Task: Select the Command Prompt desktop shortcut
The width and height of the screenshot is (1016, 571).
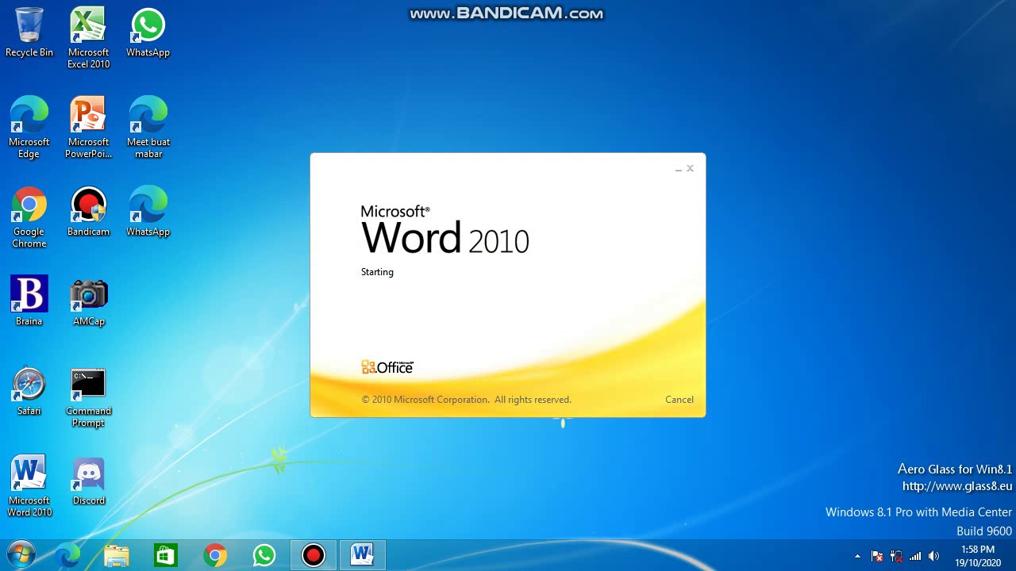Action: coord(88,397)
